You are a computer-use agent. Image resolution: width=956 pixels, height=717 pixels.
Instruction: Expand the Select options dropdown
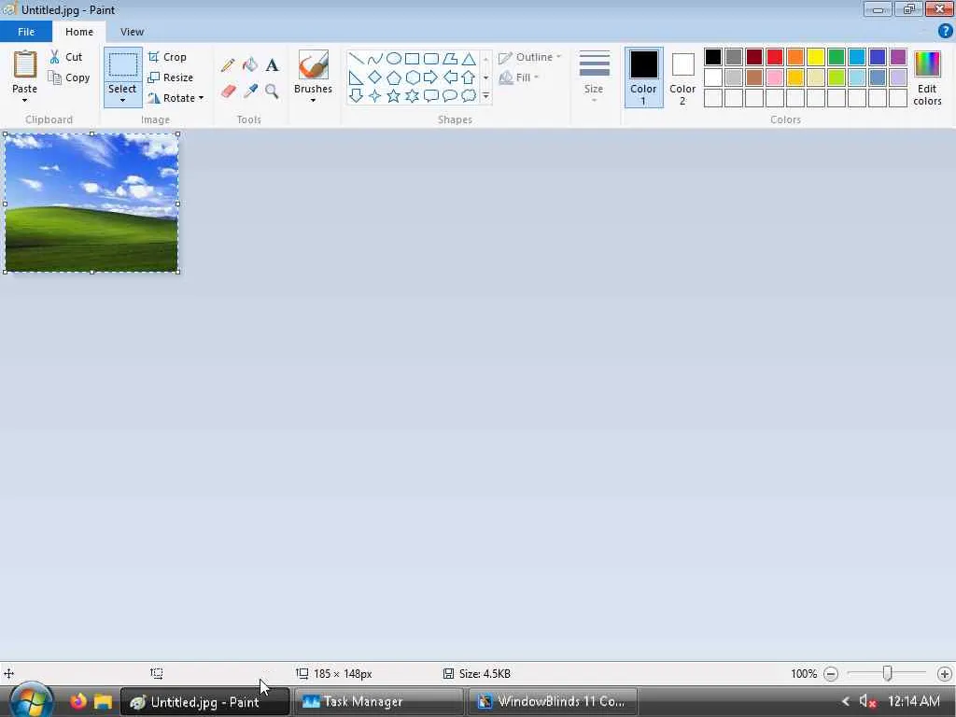pos(122,101)
